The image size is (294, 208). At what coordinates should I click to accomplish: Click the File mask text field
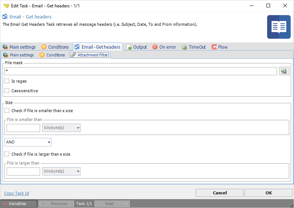pyautogui.click(x=141, y=71)
